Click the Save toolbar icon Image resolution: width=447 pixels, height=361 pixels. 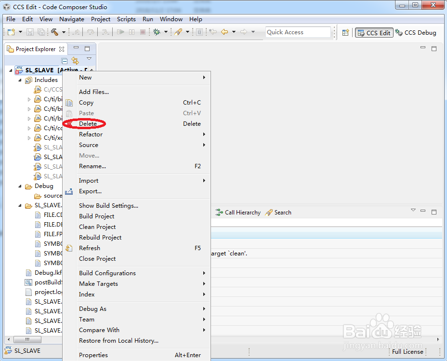click(x=30, y=32)
